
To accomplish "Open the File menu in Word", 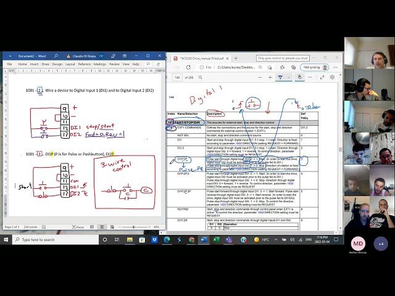I will 9,64.
